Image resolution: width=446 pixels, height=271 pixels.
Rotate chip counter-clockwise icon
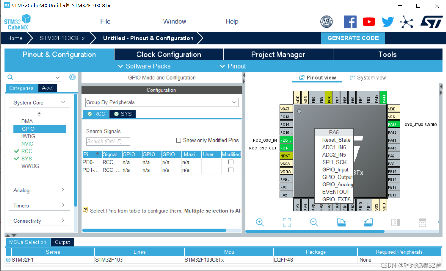[368, 222]
